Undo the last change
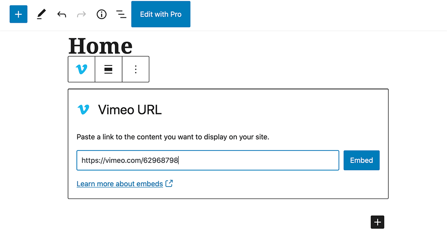The height and width of the screenshot is (244, 447). pyautogui.click(x=62, y=14)
